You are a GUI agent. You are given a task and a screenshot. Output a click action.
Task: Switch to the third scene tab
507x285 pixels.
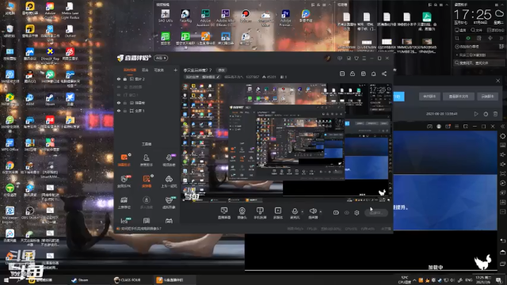pos(158,70)
